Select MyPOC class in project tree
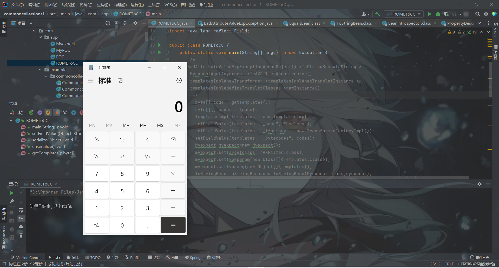Screen dimensions: 499x268 [x=63, y=50]
